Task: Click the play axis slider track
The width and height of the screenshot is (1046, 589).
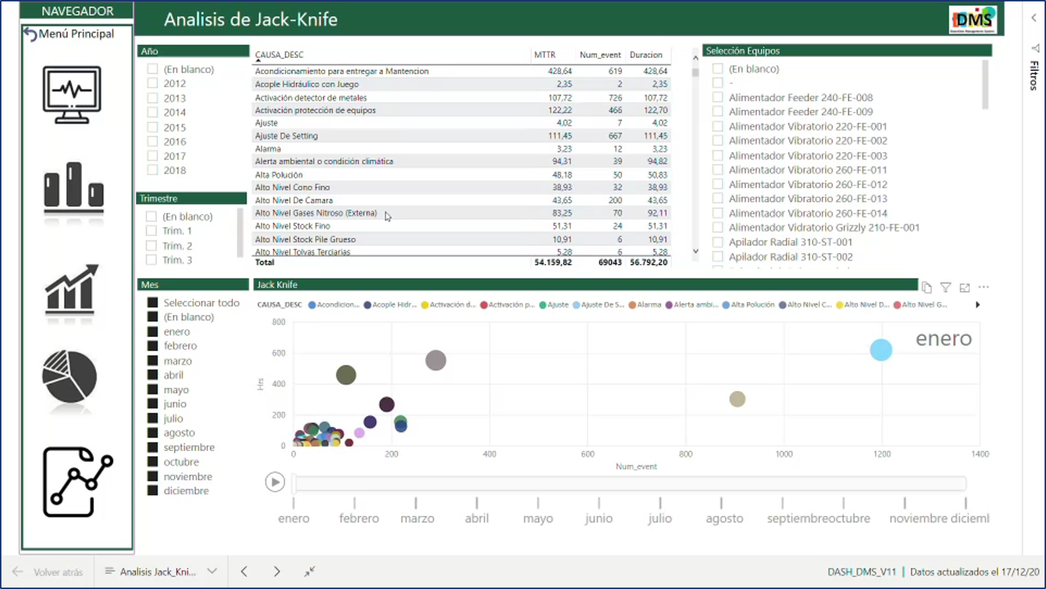Action: (x=630, y=483)
